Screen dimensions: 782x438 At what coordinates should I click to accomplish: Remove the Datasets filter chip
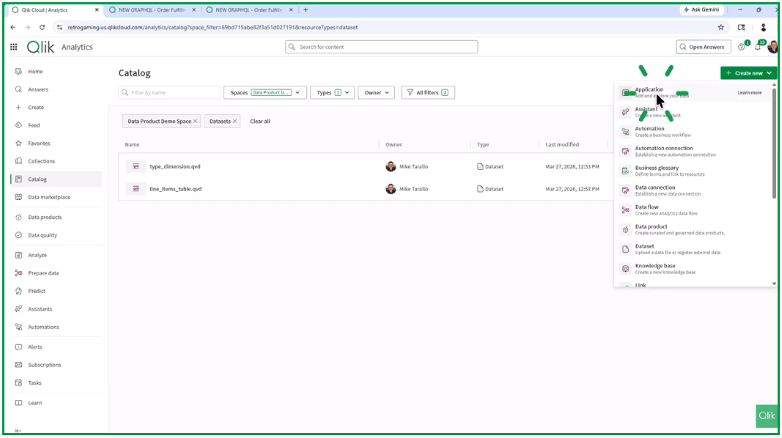[235, 122]
